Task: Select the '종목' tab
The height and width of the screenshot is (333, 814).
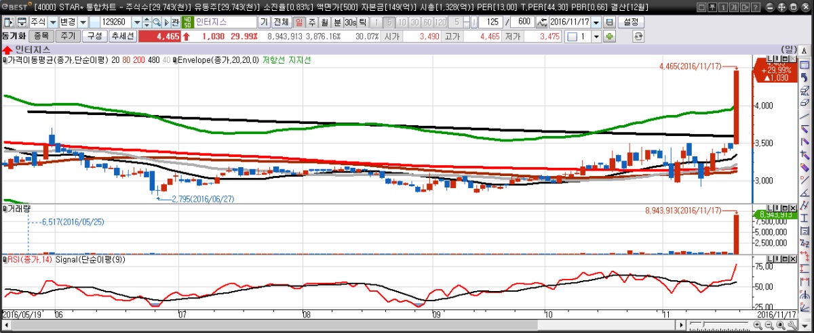Action: click(41, 36)
